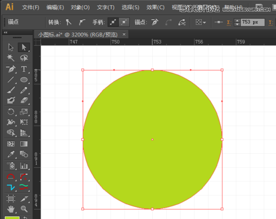Click remove selected anchor points pen icon

[x=155, y=22]
